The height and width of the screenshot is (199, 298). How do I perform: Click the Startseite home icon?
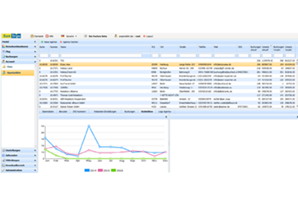pyautogui.click(x=32, y=36)
